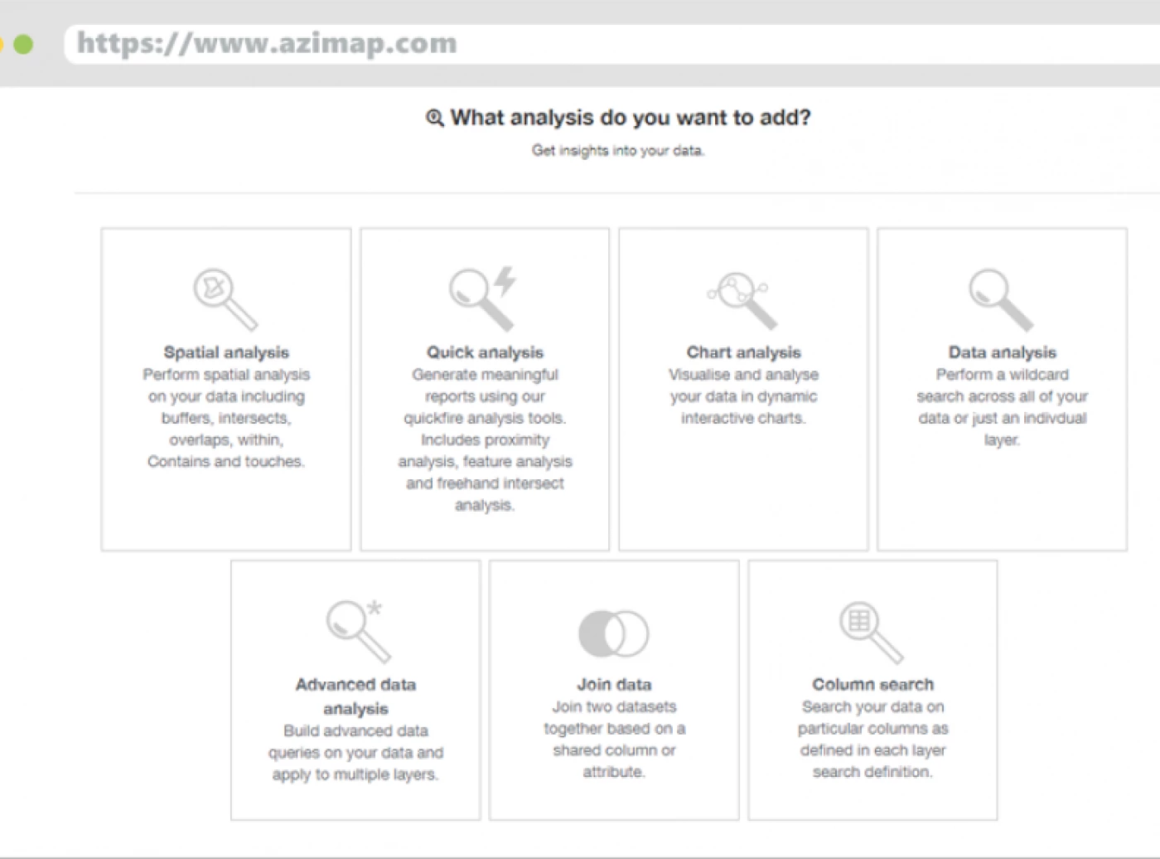
Task: Select the Data analysis title
Action: point(1002,352)
